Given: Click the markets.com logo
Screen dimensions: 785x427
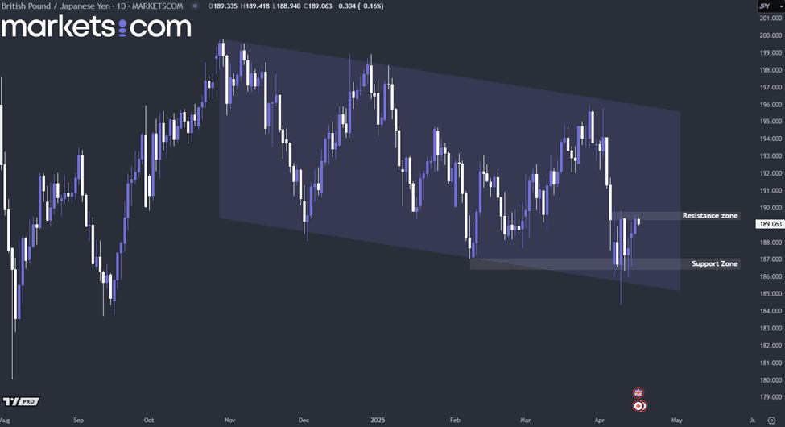Looking at the screenshot, I should (97, 27).
